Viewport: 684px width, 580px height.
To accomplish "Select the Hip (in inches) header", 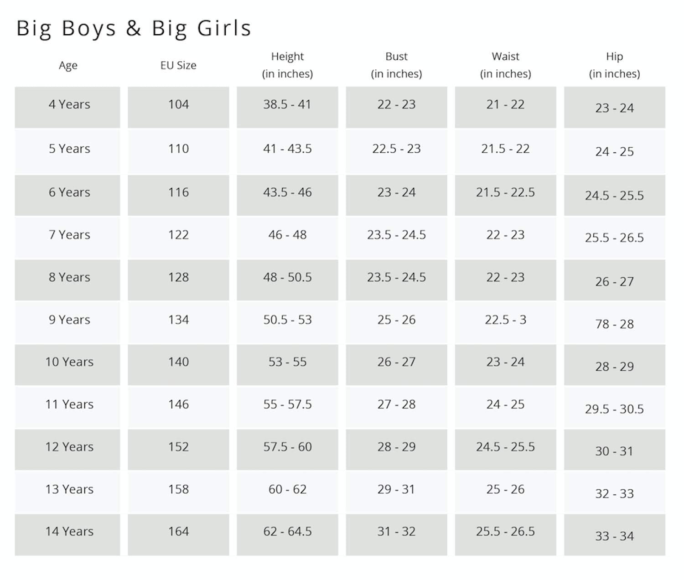I will [614, 65].
